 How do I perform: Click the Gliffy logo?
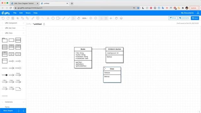[x=5, y=13]
